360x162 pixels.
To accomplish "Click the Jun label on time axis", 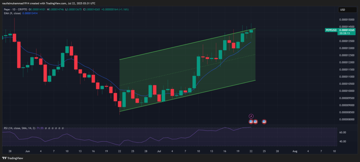I will point(28,151).
